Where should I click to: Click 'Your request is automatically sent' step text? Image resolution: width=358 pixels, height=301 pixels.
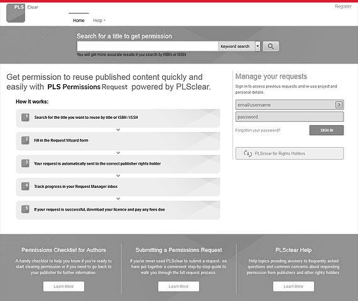click(97, 163)
